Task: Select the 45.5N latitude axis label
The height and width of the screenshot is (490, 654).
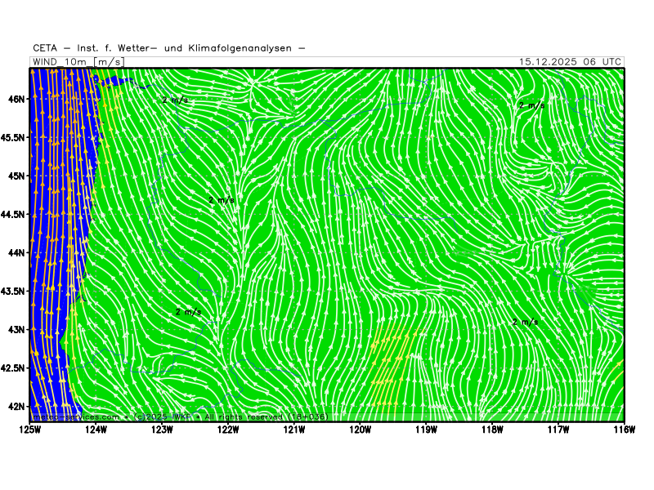Action: point(12,137)
